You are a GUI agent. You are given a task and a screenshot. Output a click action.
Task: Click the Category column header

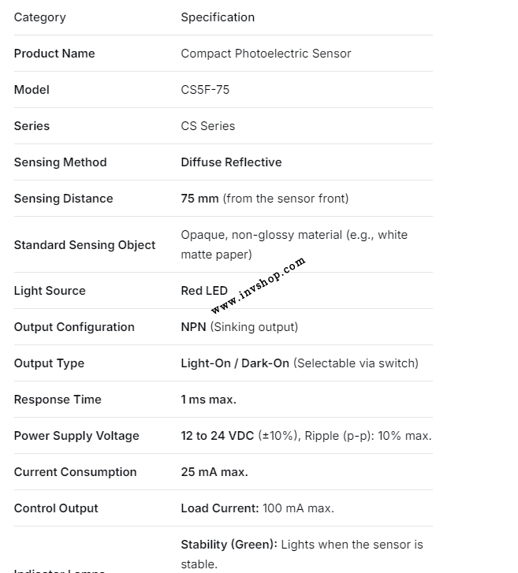coord(40,17)
